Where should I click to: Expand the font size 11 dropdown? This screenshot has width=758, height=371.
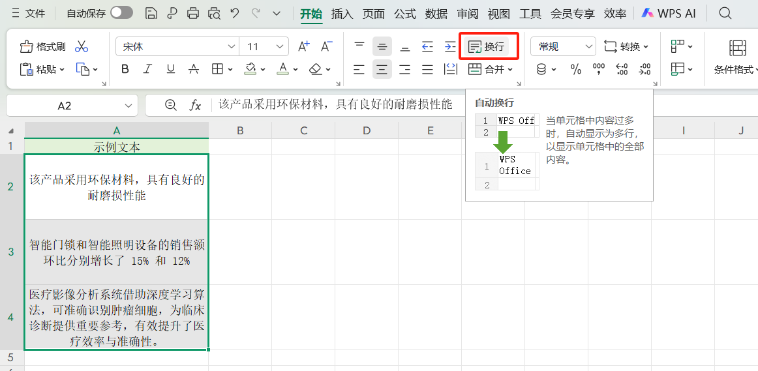(280, 46)
